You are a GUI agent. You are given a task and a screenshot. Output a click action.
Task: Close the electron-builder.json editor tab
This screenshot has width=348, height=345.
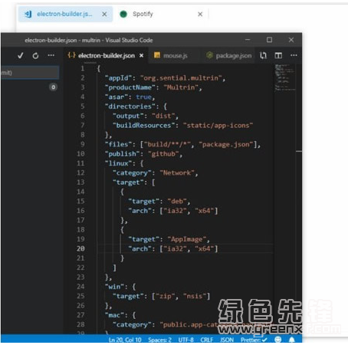(141, 55)
